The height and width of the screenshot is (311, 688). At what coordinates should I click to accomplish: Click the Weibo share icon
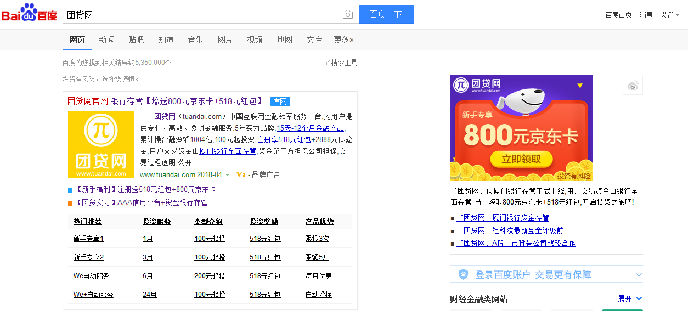click(x=633, y=85)
